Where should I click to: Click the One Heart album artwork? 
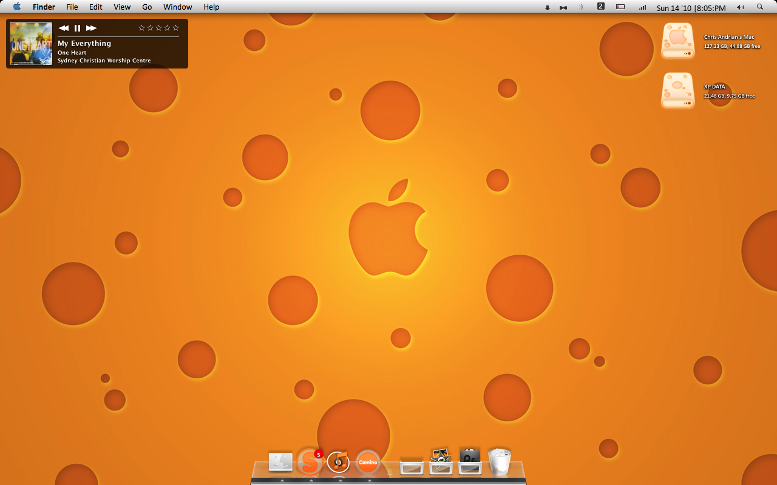(x=31, y=44)
